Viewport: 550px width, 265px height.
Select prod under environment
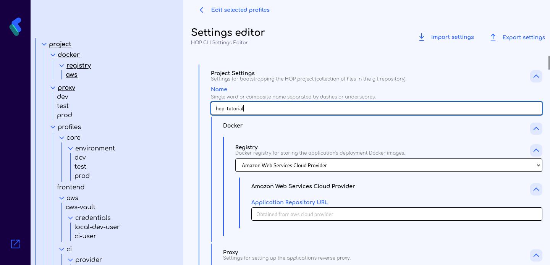[x=82, y=176]
